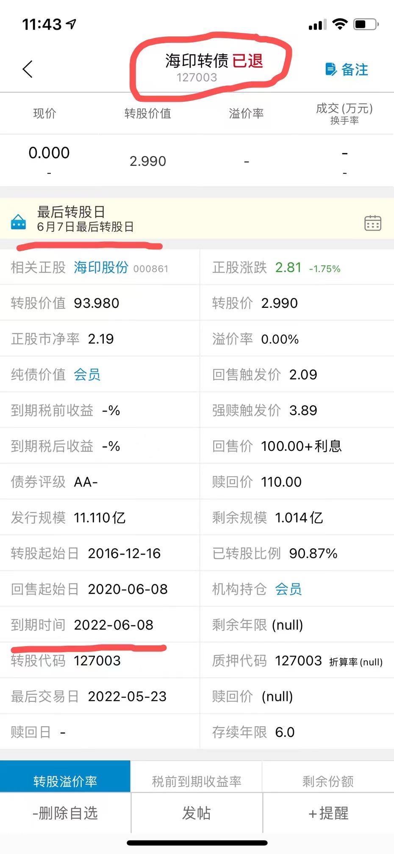Screen dimensions: 394x854
Task: Open the calendar icon in the reminder banner
Action: tap(372, 223)
